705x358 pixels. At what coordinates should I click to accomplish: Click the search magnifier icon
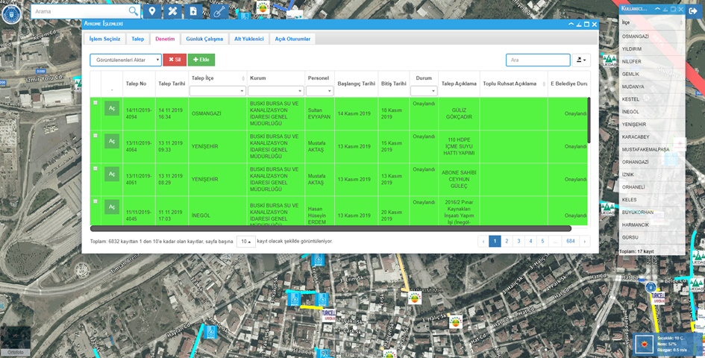click(x=134, y=11)
